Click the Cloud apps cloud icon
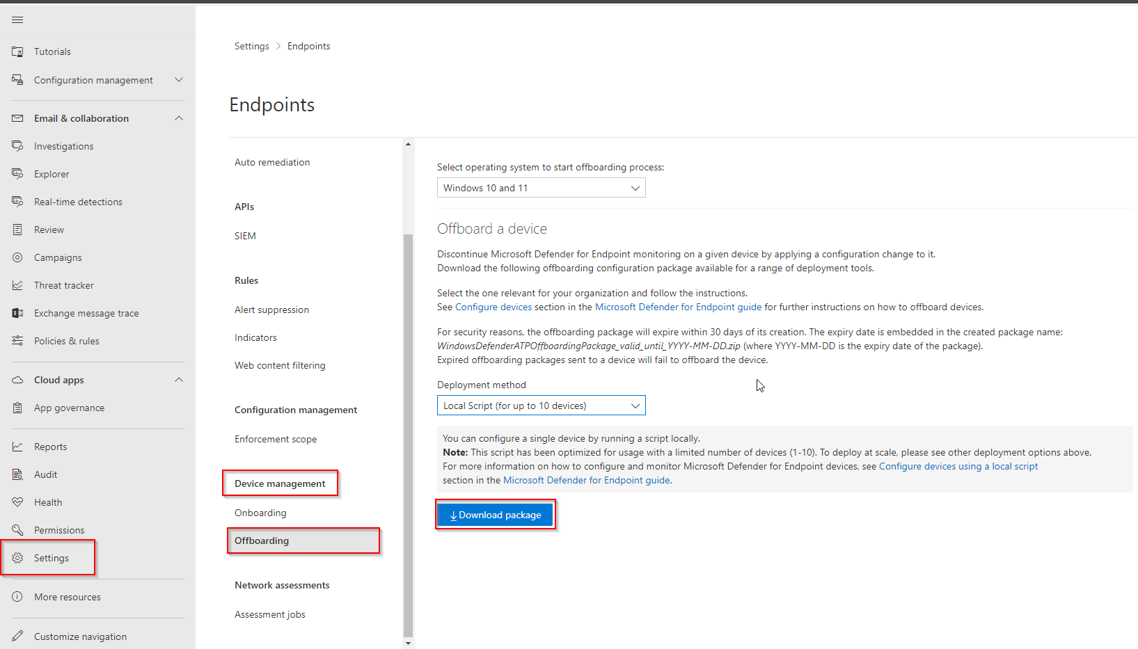The height and width of the screenshot is (649, 1138). 17,380
